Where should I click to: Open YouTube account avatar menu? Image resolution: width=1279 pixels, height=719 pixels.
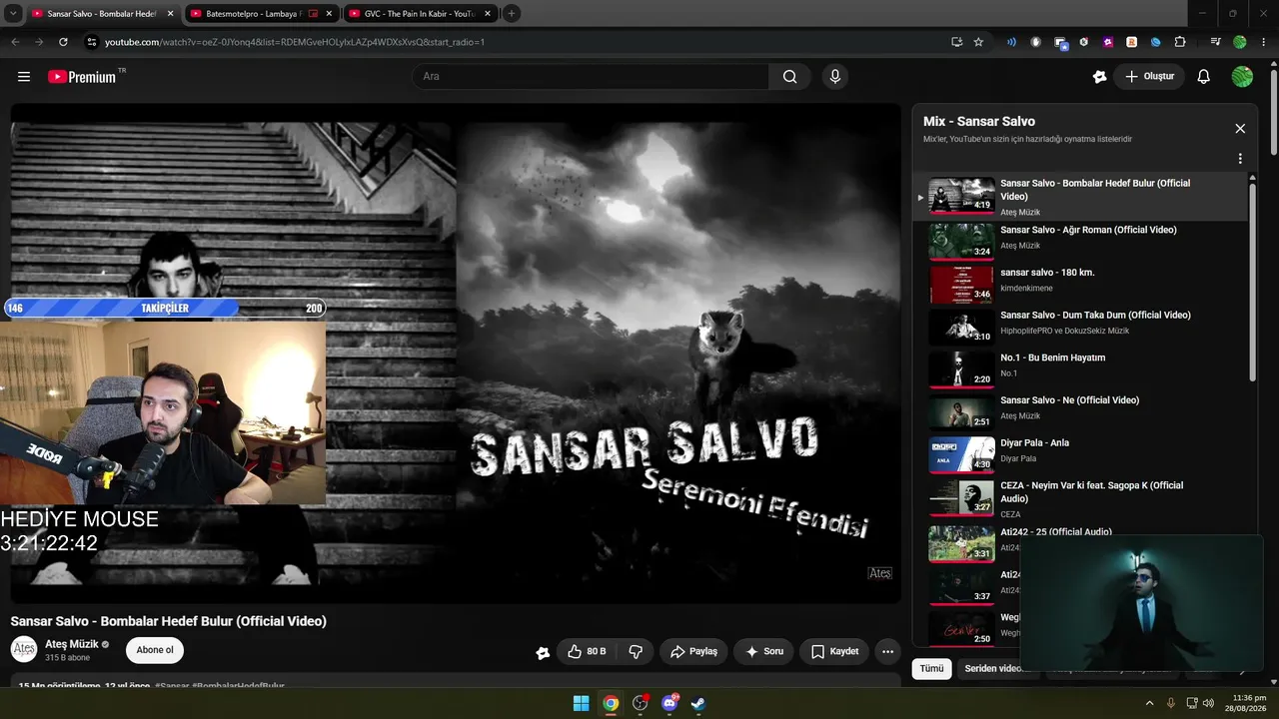point(1242,77)
